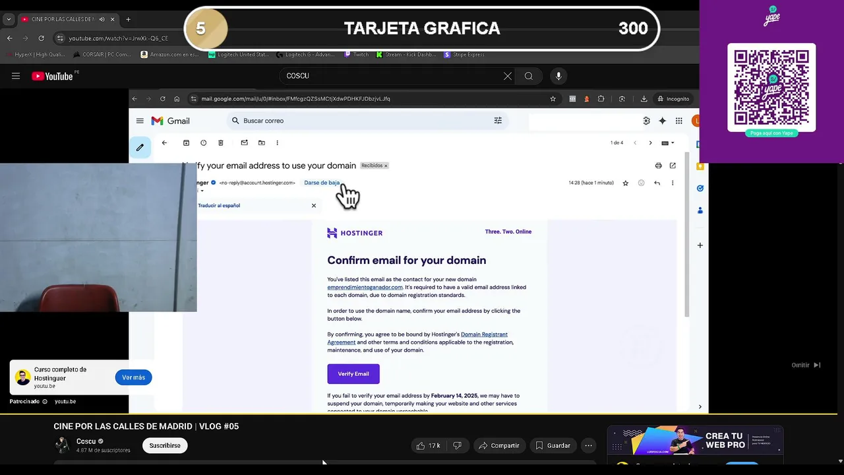
Task: Clear the COSCU search text
Action: coord(508,76)
